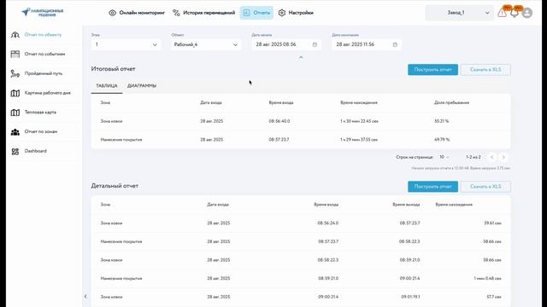Click exit time 09:00:21.4 cell
This screenshot has height=307, width=547.
pos(409,279)
